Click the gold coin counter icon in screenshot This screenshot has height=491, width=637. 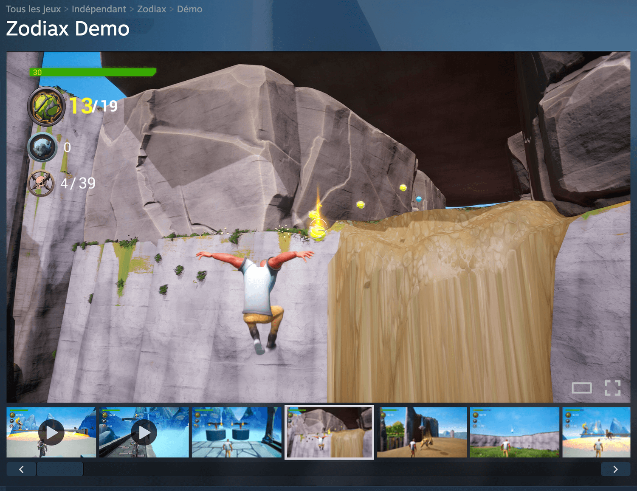coord(46,106)
